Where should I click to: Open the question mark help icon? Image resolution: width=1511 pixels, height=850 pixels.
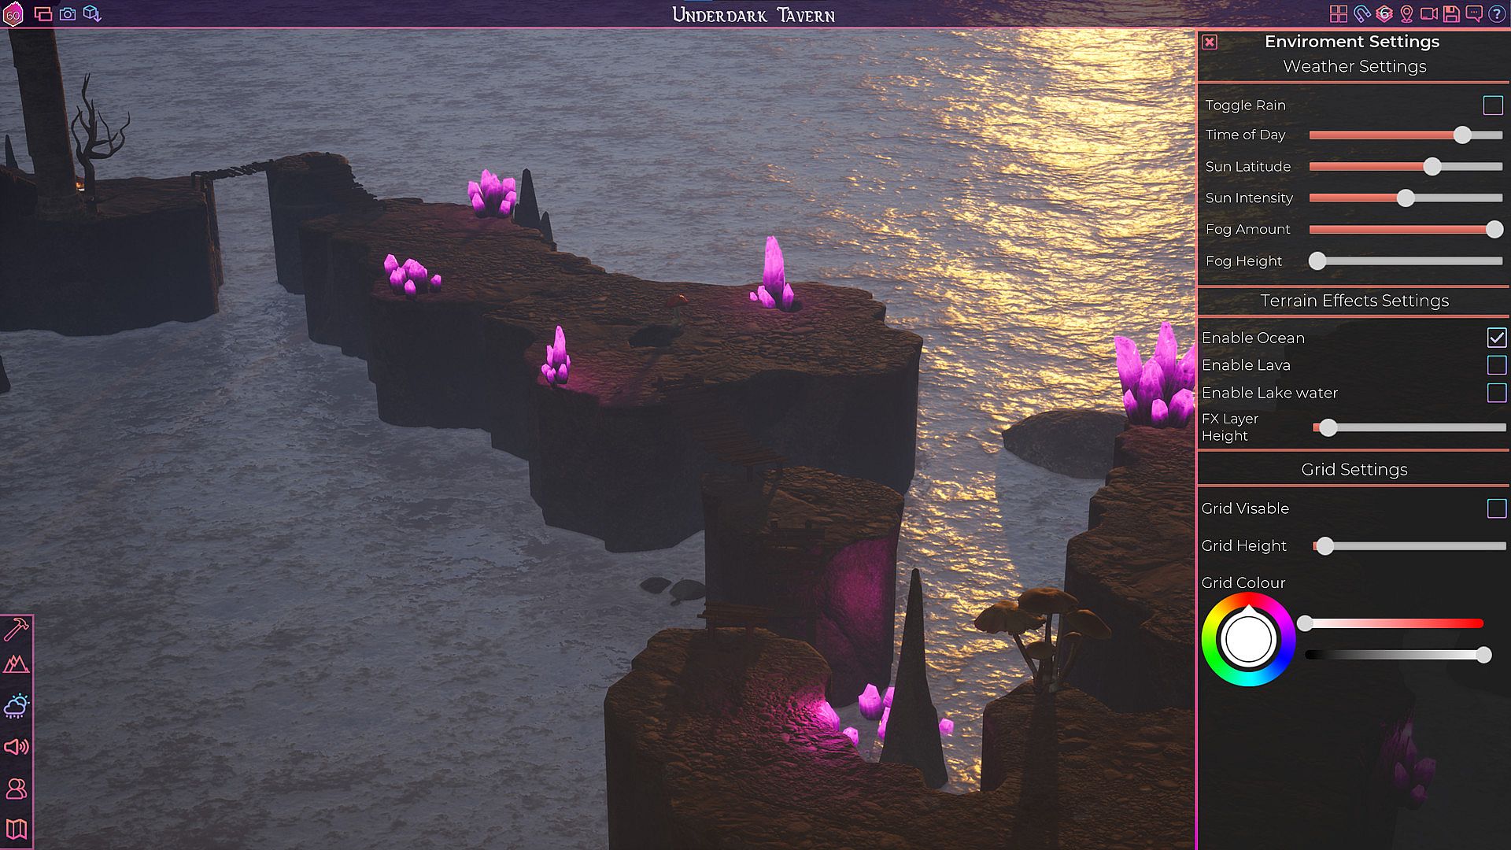coord(1497,14)
